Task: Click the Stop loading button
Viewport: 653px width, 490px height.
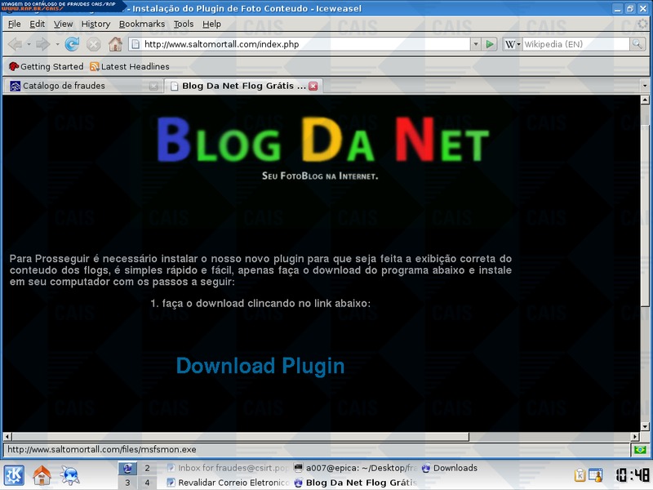Action: [x=94, y=44]
